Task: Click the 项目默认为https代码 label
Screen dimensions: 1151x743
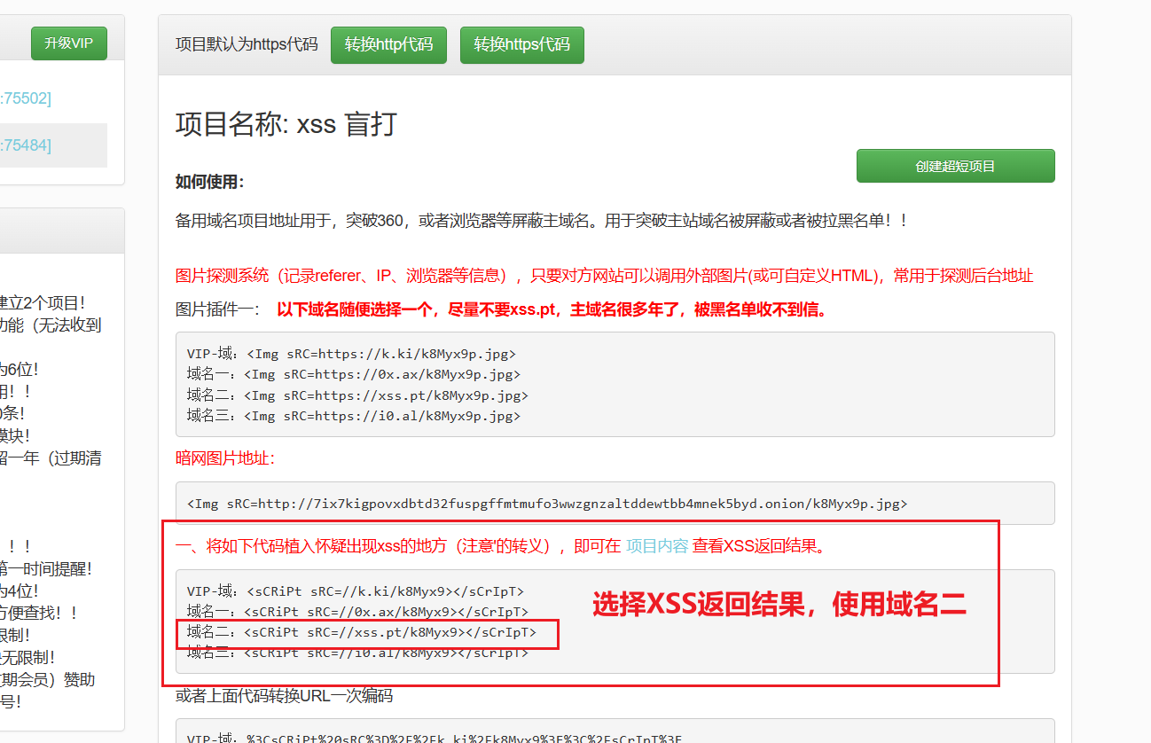Action: pyautogui.click(x=247, y=44)
